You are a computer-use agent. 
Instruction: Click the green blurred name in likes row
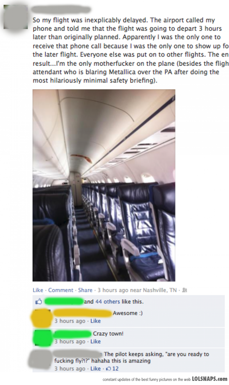point(64,301)
